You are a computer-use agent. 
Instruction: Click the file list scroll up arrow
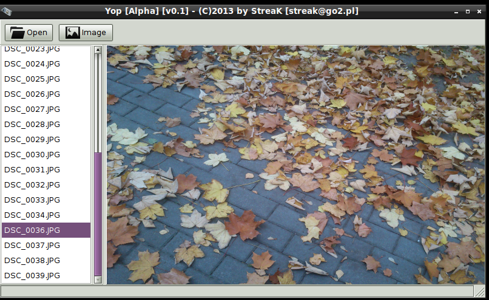pyautogui.click(x=98, y=50)
